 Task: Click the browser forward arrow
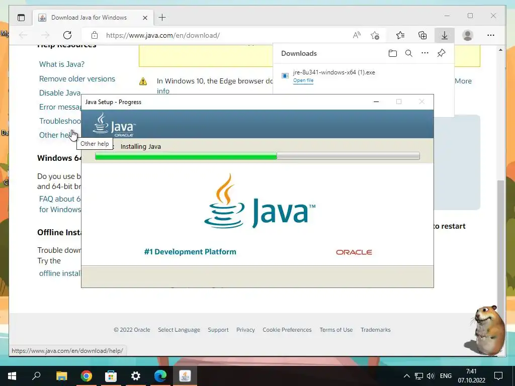tap(45, 35)
